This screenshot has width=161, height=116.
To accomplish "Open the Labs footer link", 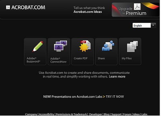I will click(144, 114).
